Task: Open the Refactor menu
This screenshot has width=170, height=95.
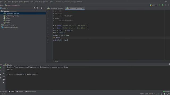Action: coord(27,2)
